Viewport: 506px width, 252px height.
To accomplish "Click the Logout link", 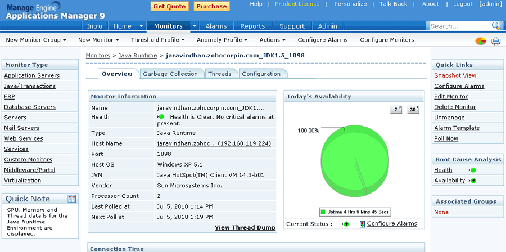I will (463, 4).
